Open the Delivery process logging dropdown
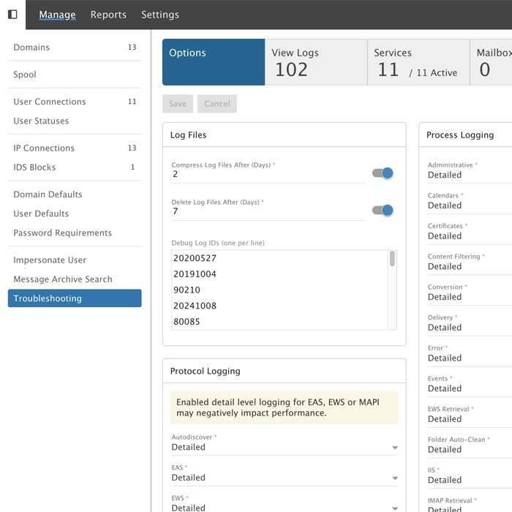 pyautogui.click(x=470, y=327)
